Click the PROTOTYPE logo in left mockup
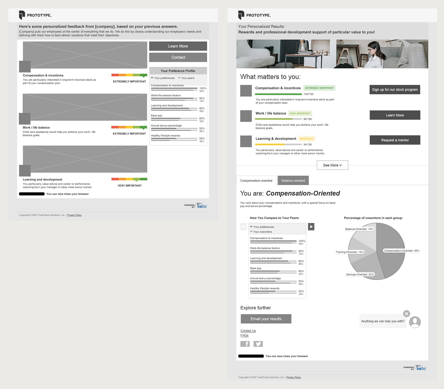Image resolution: width=444 pixels, height=389 pixels. coord(35,15)
